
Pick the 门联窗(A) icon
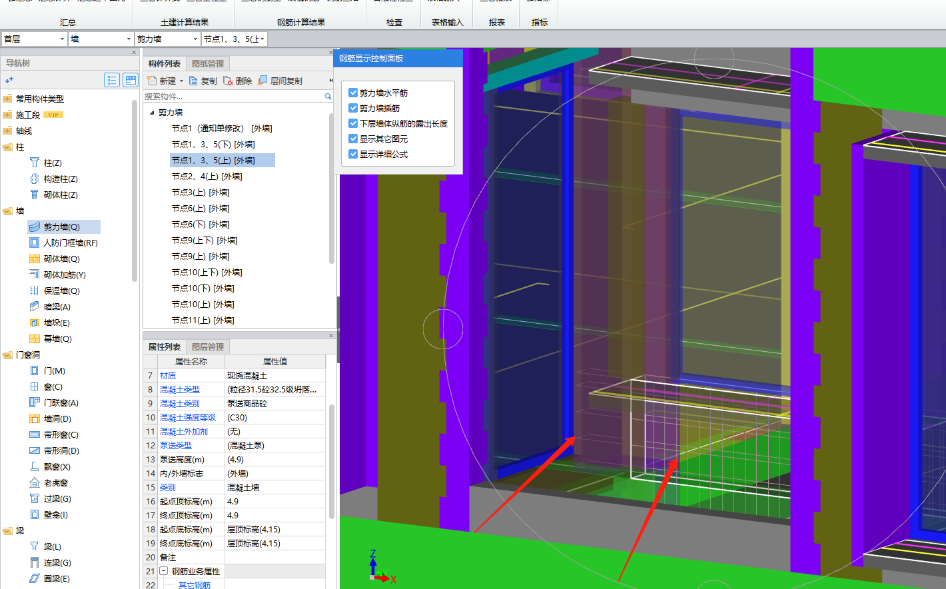(x=35, y=402)
